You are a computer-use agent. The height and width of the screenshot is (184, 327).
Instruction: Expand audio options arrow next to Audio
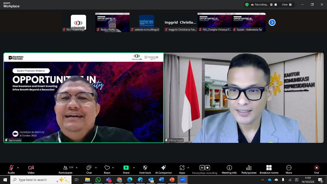coord(18,168)
